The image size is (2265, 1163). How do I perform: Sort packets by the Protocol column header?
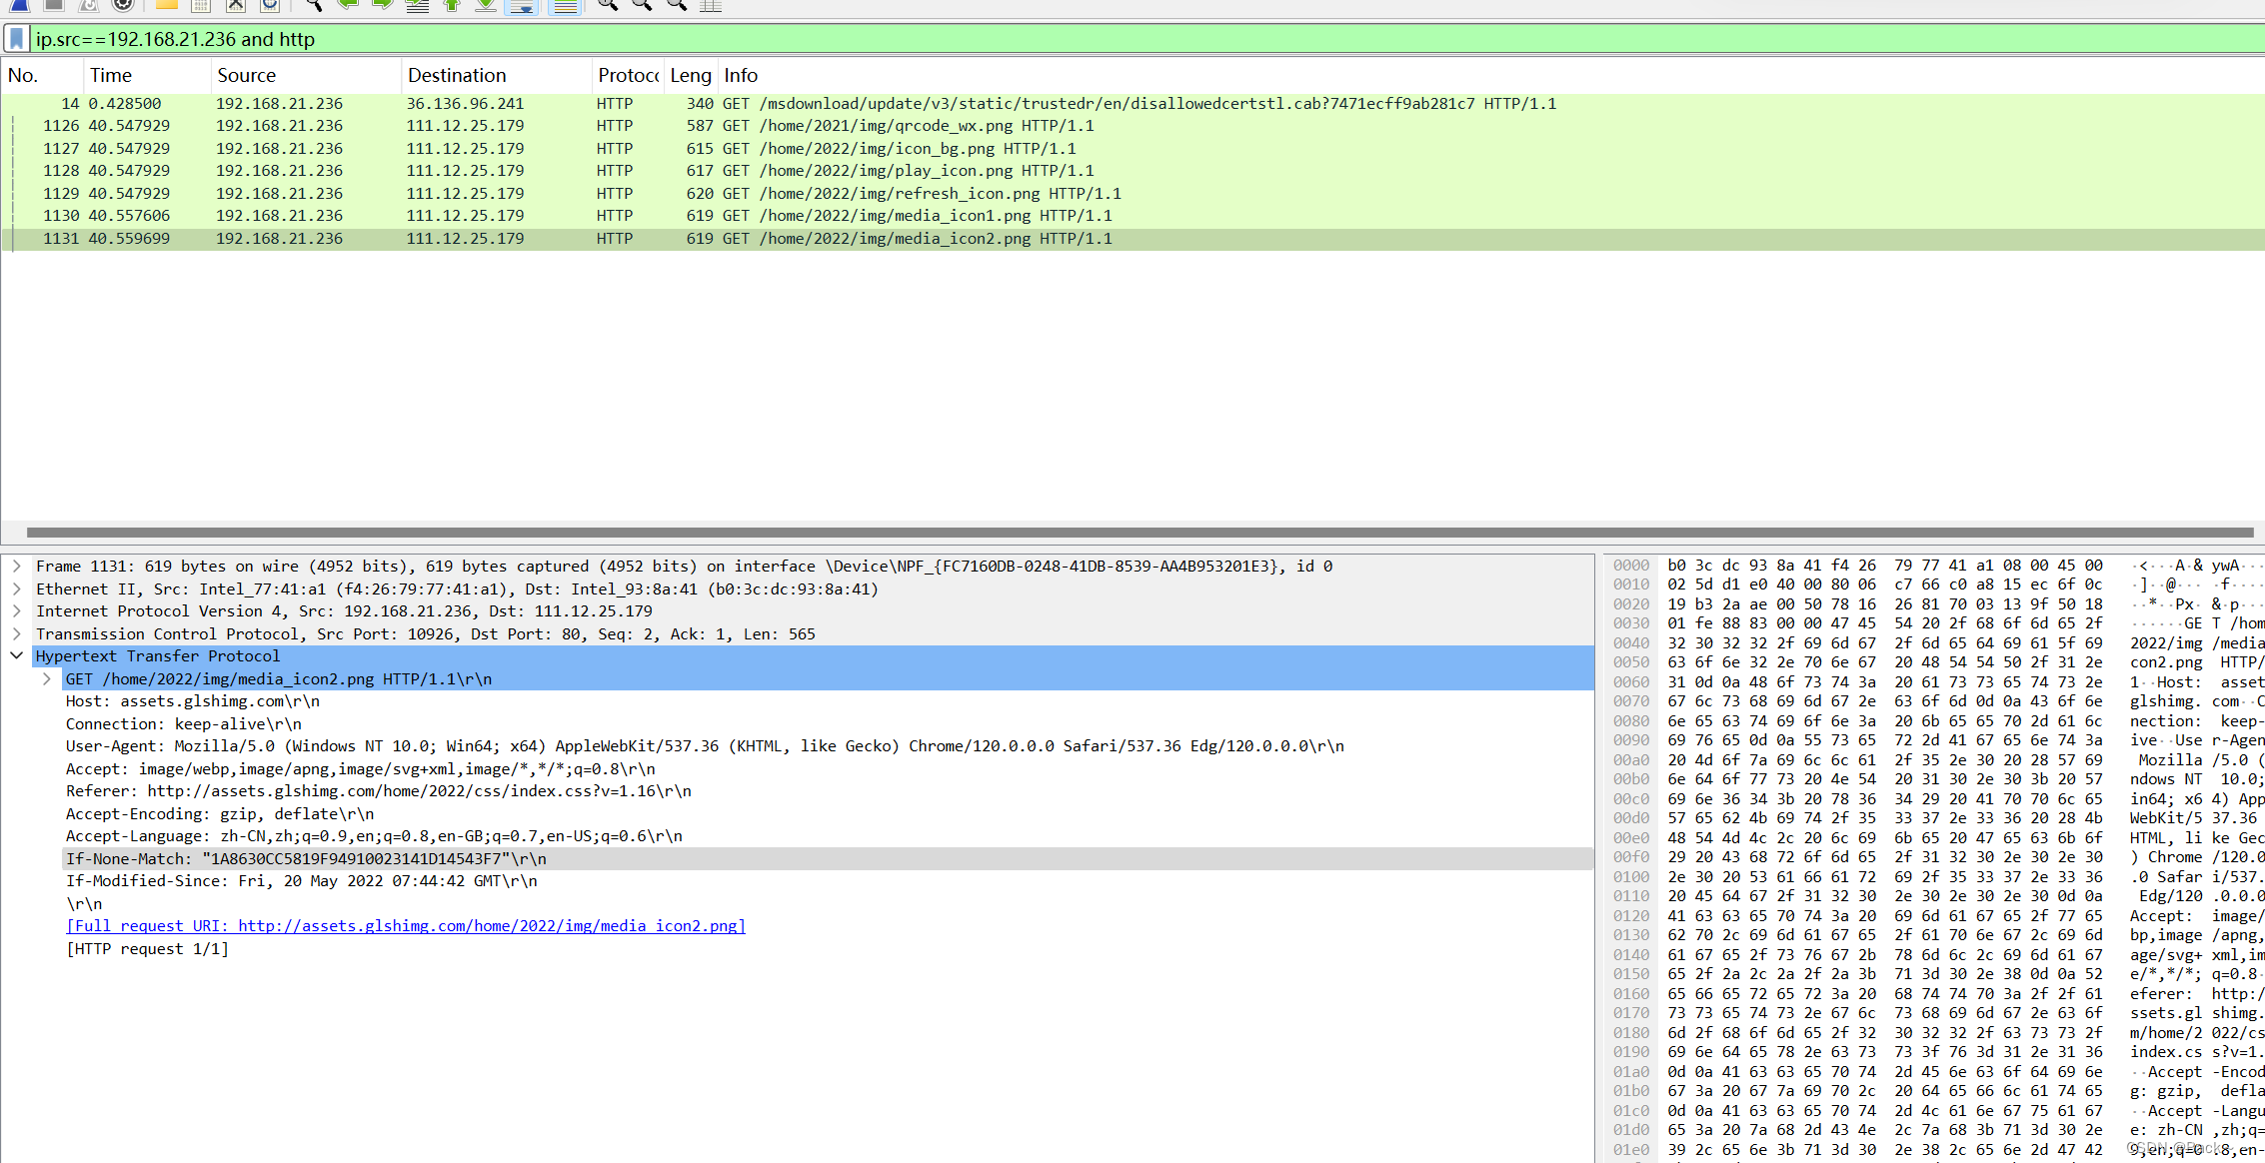(628, 75)
